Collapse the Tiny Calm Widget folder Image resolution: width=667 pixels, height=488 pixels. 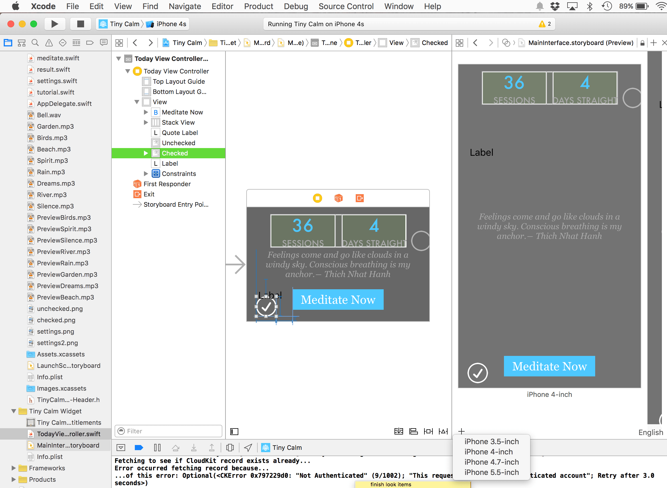click(14, 411)
